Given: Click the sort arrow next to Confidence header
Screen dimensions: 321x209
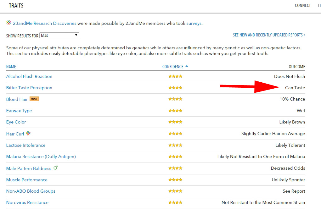Looking at the screenshot, I should (x=187, y=66).
